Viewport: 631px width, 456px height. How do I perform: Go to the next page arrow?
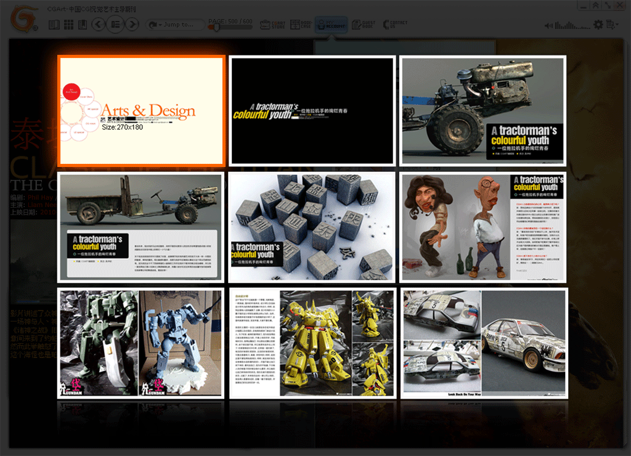(132, 25)
